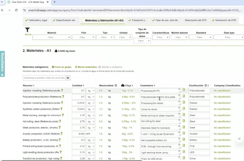244x161 pixels.
Task: Reload the page with the browser refresh icon
Action: pyautogui.click(x=16, y=10)
